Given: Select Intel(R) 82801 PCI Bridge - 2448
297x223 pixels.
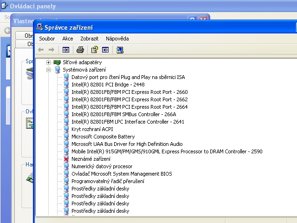Looking at the screenshot, I should [108, 85].
